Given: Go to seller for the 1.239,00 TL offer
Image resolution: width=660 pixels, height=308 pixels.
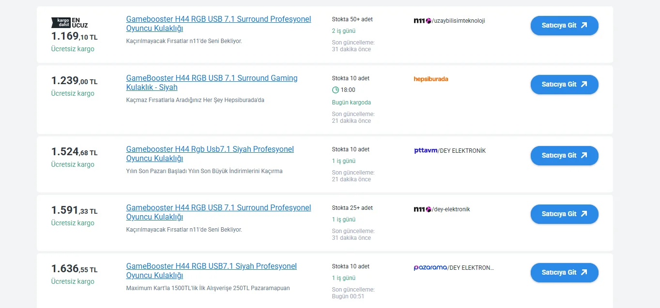Looking at the screenshot, I should (x=564, y=85).
